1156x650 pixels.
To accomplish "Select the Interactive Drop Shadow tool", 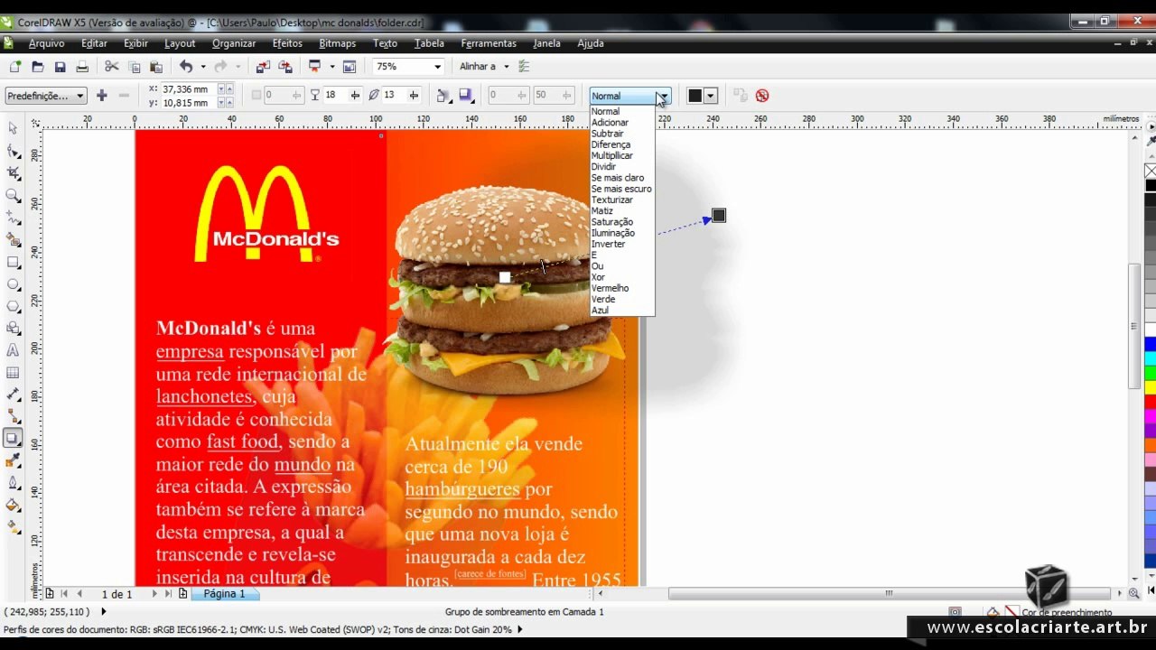I will 13,439.
